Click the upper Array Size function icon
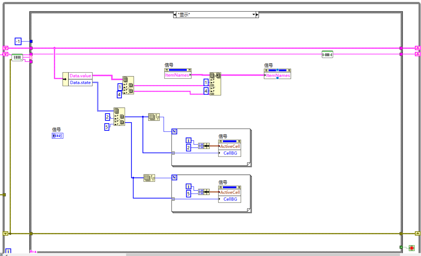Viewport: 421px width, 256px height. (154, 117)
